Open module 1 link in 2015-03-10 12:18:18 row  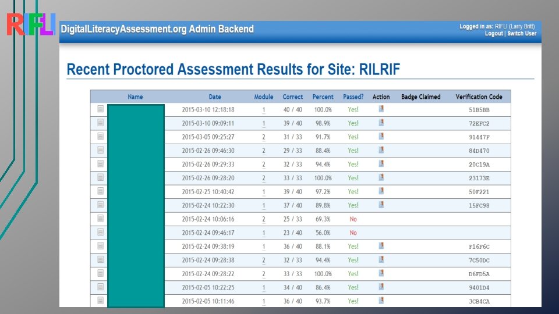pos(264,110)
